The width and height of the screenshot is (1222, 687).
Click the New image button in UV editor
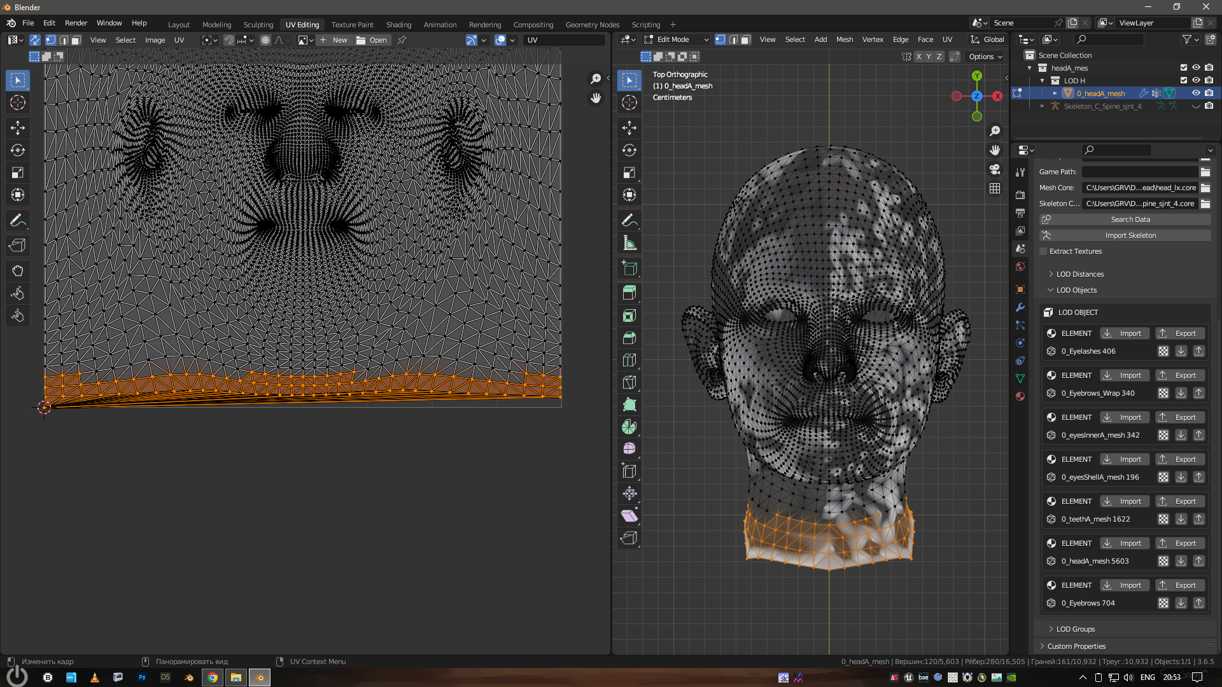(x=334, y=40)
